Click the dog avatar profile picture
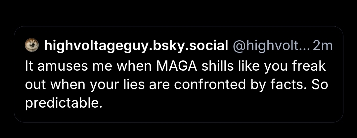The image size is (357, 138). (32, 46)
